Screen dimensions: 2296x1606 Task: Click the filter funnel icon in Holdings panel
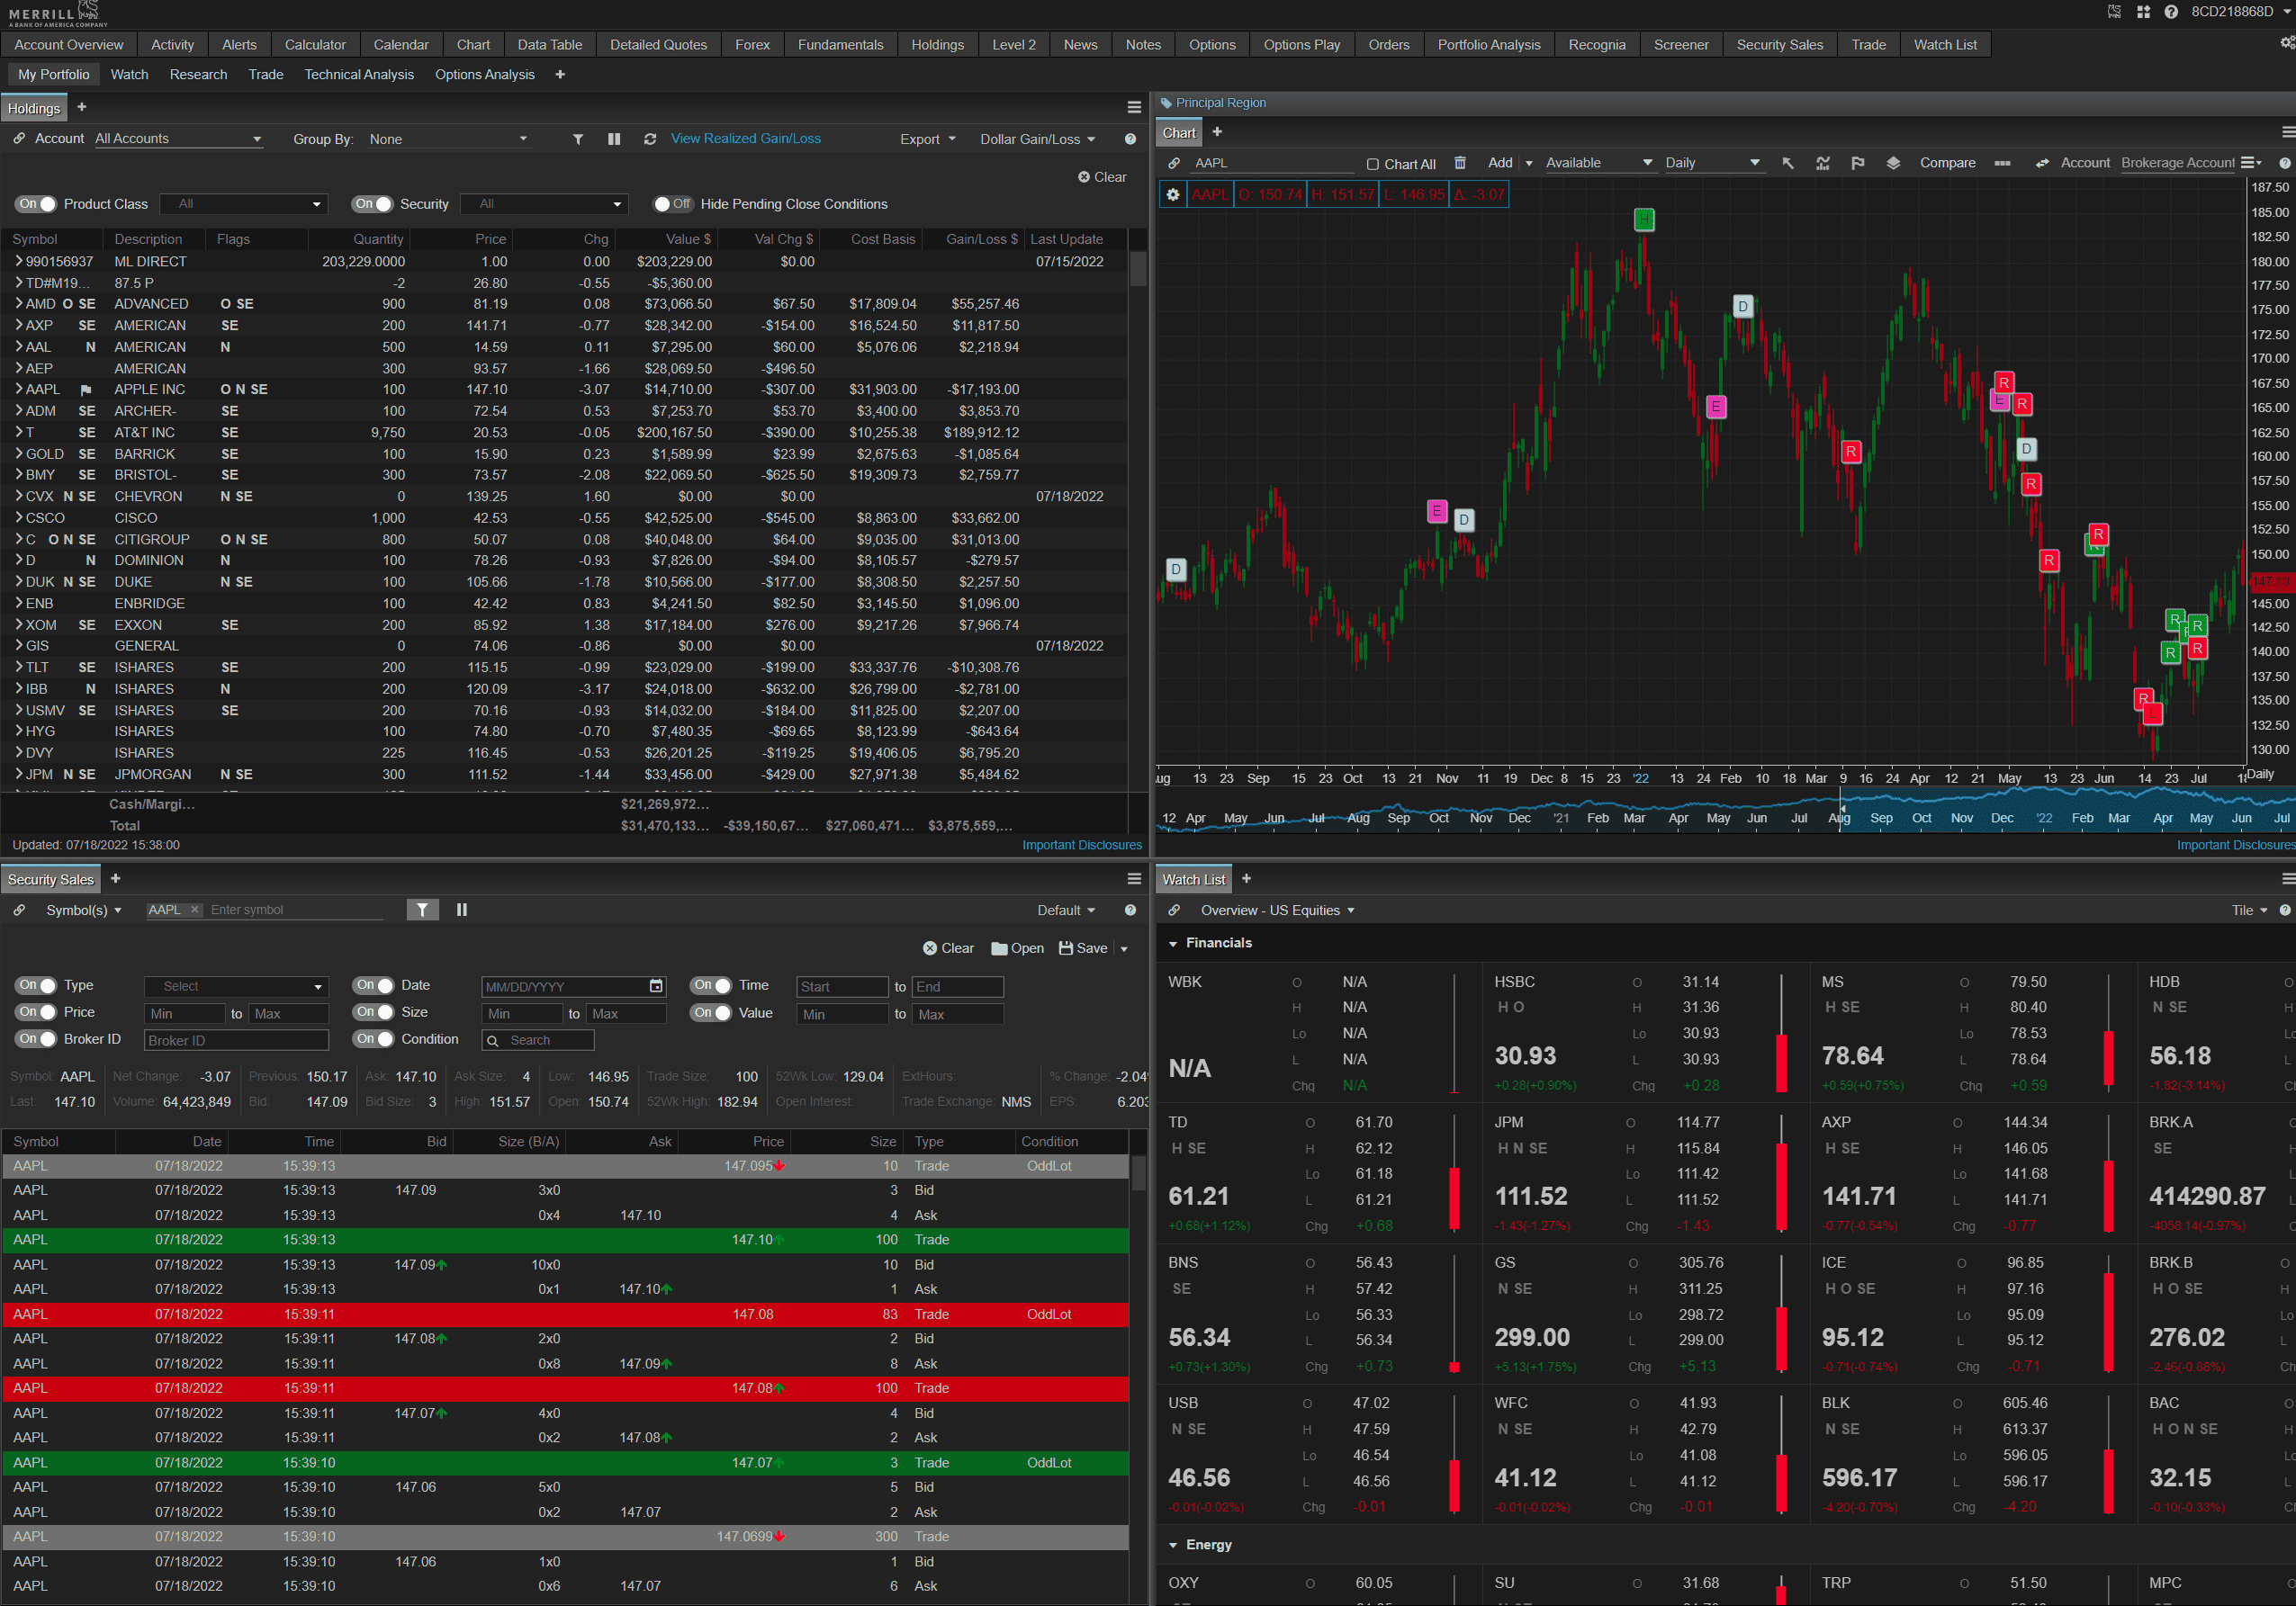[x=578, y=139]
